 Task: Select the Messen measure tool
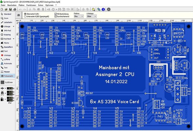coord(6,72)
